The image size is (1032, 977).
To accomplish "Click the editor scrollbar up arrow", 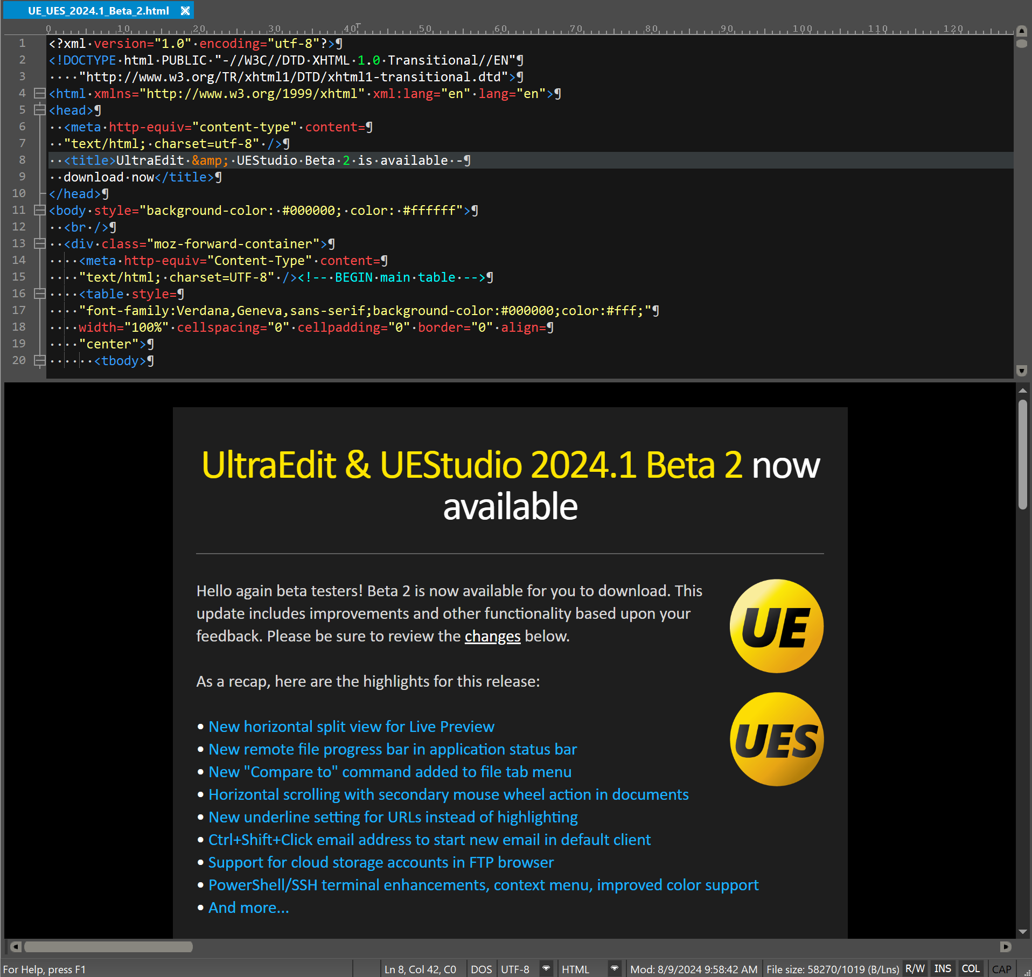I will [x=1021, y=31].
